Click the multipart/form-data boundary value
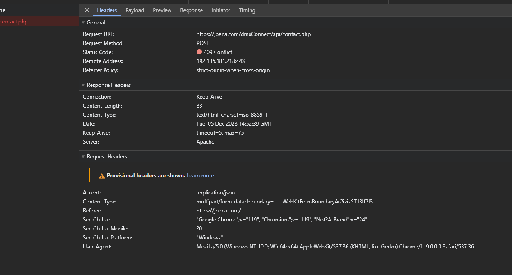 [x=284, y=202]
